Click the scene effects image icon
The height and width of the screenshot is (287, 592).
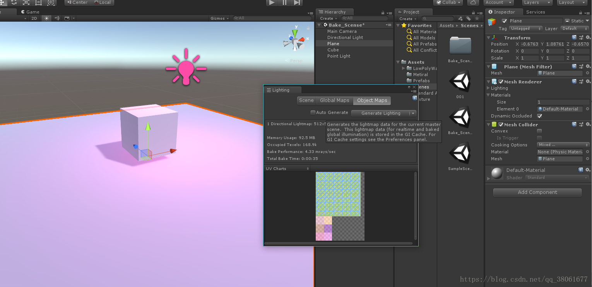[67, 18]
